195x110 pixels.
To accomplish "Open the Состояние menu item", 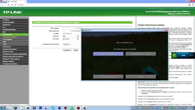I will click(x=14, y=20).
